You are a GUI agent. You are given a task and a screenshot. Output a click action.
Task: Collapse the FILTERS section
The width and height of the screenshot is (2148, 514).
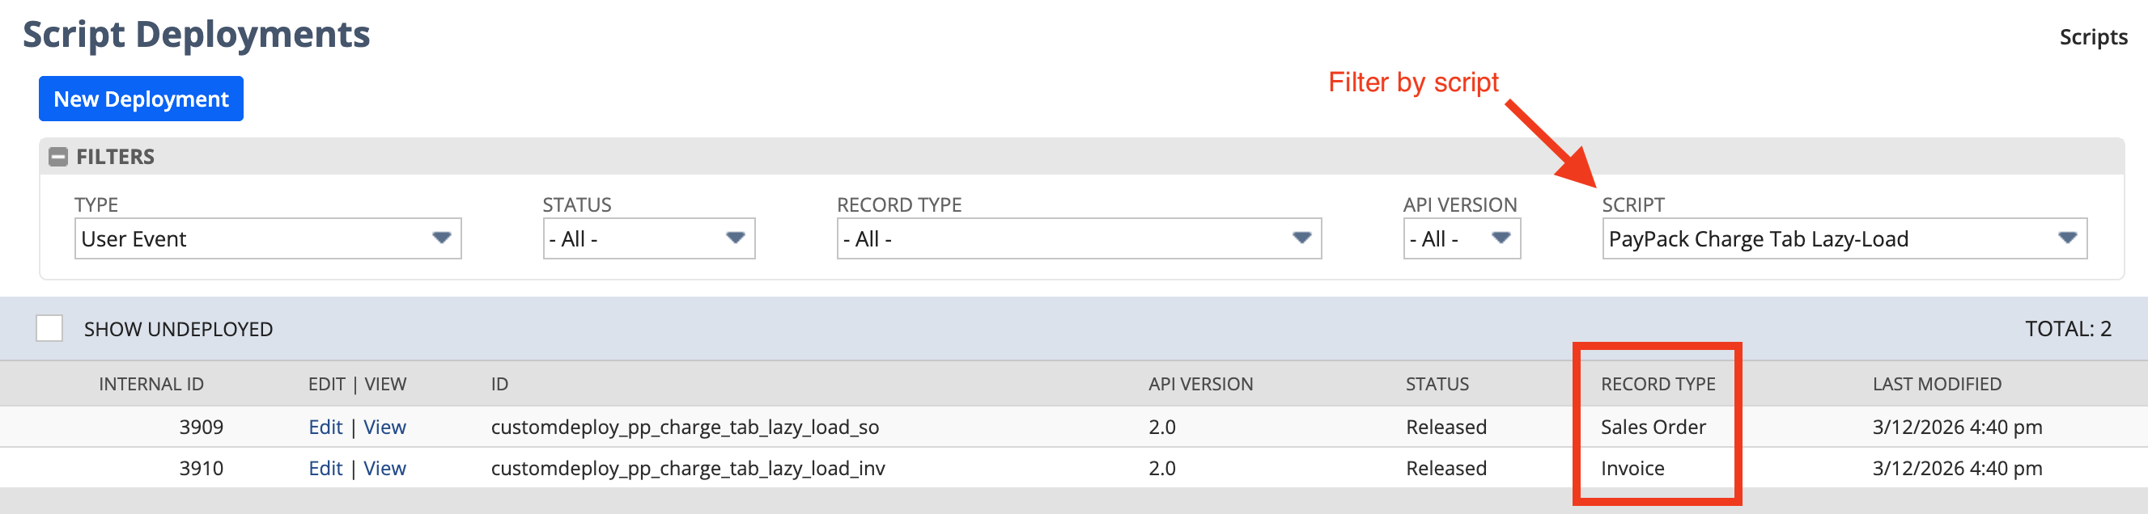tap(58, 157)
